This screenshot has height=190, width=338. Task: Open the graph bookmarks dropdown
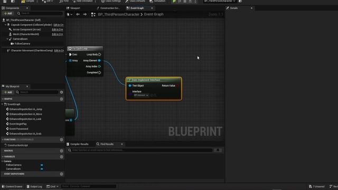coord(69,14)
